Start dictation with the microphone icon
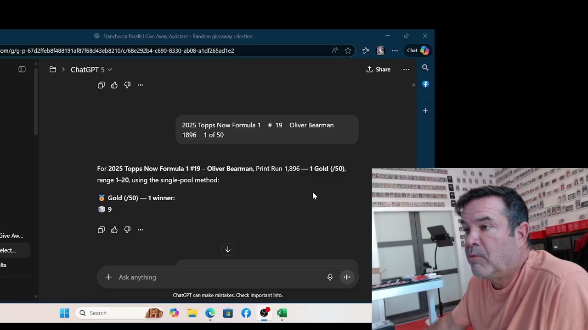The height and width of the screenshot is (330, 588). click(330, 277)
